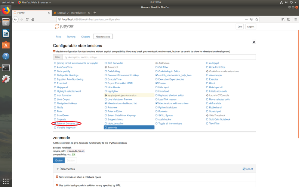Image resolution: width=299 pixels, height=187 pixels.
Task: Open the Activities overview
Action: click(x=8, y=2)
